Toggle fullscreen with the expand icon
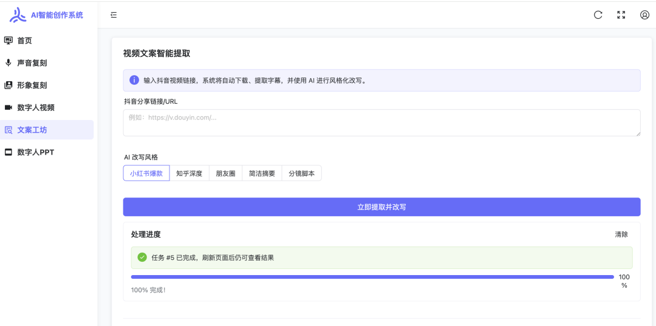The width and height of the screenshot is (656, 326). 621,15
